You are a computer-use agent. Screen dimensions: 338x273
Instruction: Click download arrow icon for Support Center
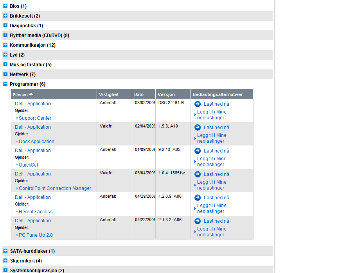pos(198,104)
